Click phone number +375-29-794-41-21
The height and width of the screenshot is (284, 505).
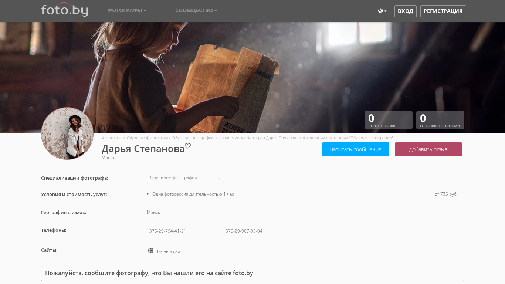(166, 231)
